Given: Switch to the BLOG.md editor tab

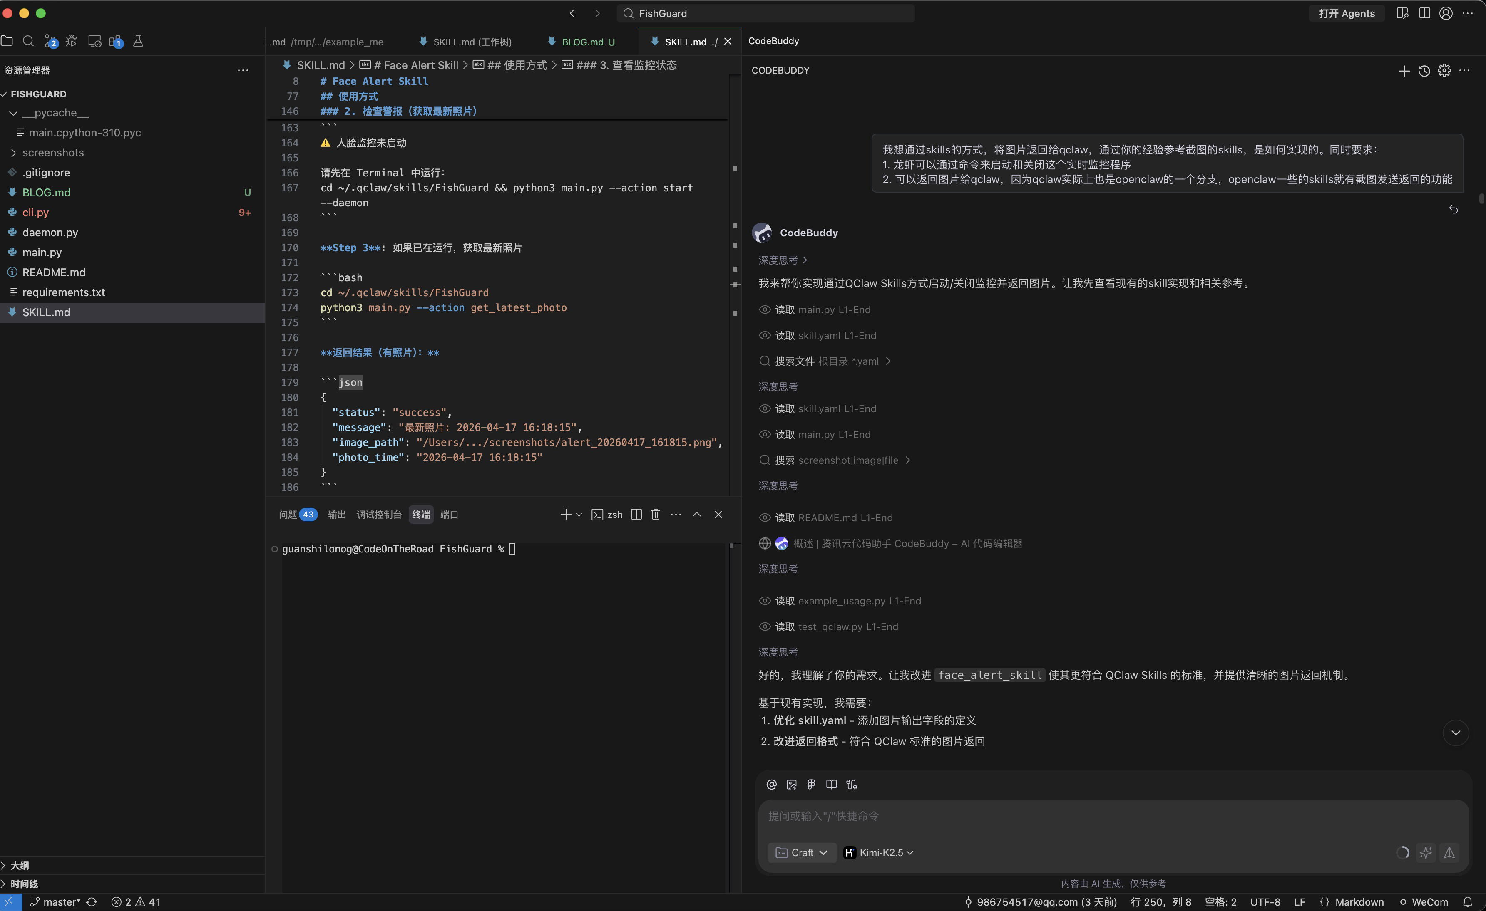Looking at the screenshot, I should coord(582,42).
